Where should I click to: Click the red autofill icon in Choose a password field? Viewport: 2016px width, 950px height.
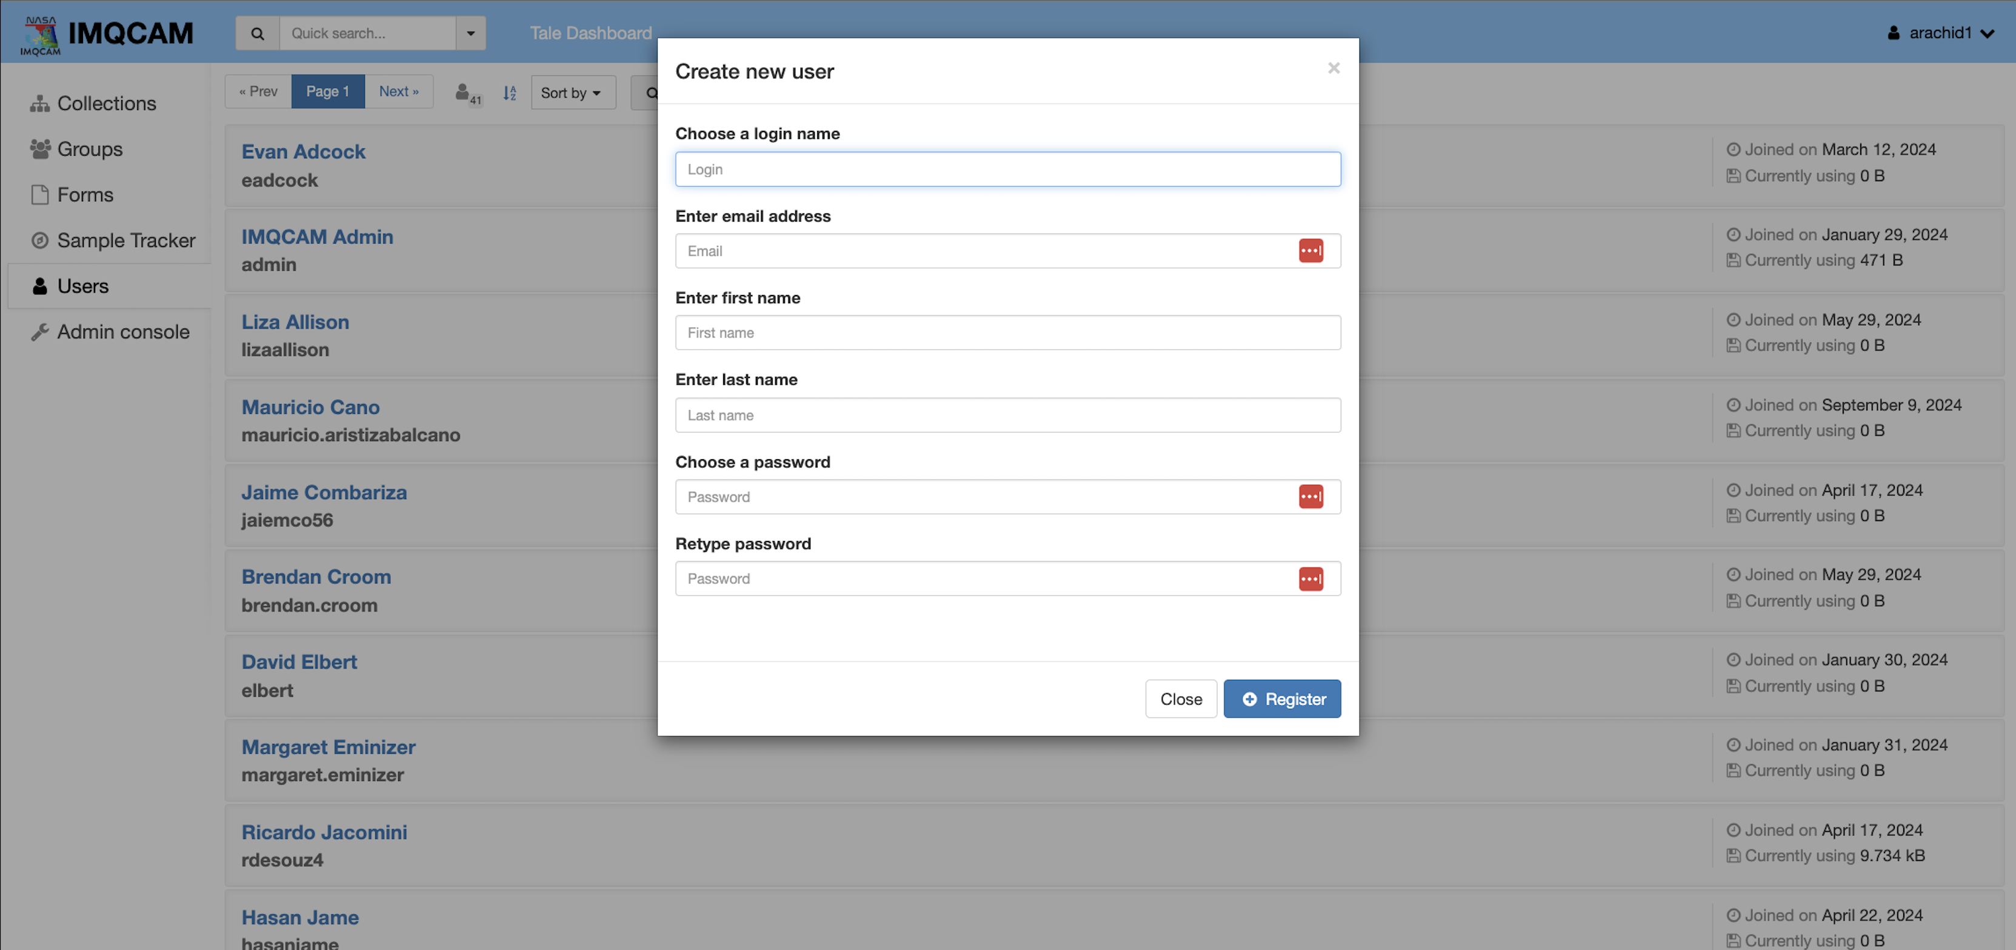coord(1311,497)
